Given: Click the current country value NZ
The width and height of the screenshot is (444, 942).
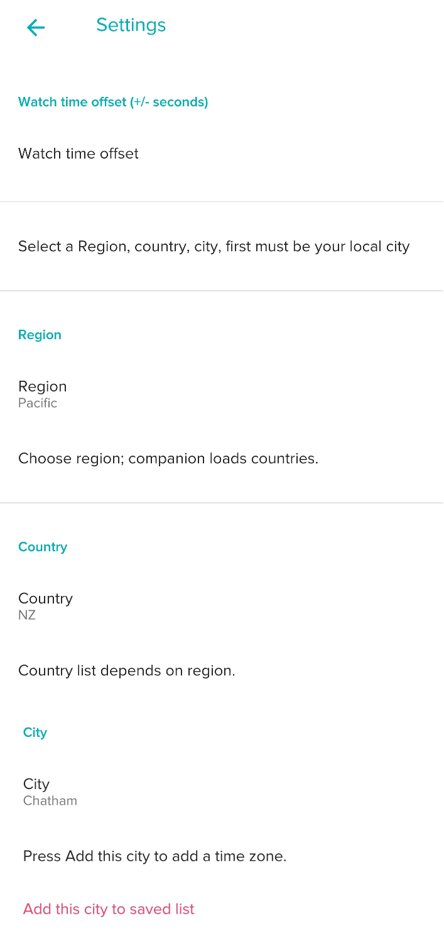Looking at the screenshot, I should pyautogui.click(x=26, y=615).
